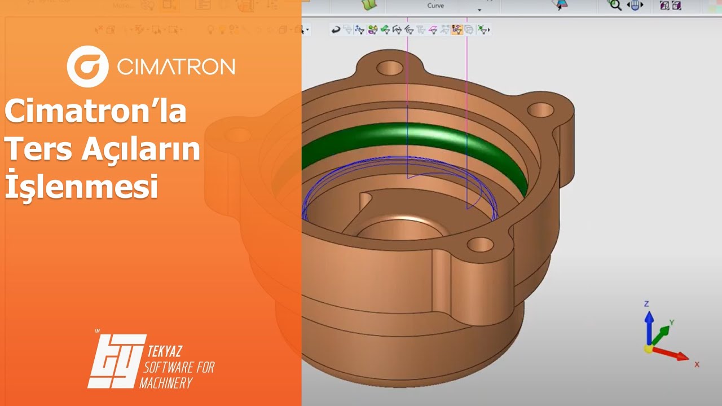Open the cursor selection mode dropdown arrow

pyautogui.click(x=307, y=30)
